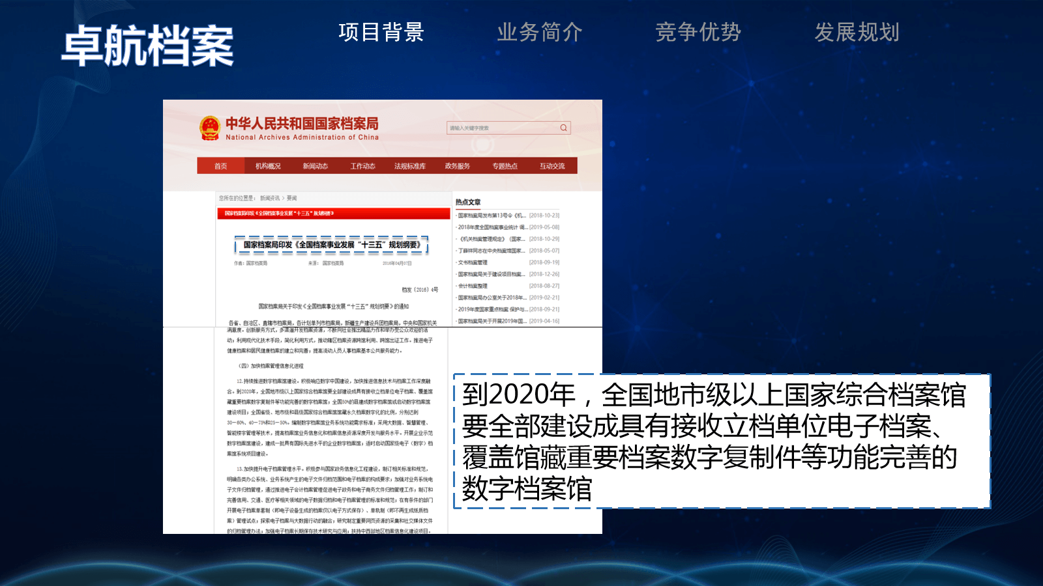Open 机关档案管理规定 hot article link
This screenshot has width=1043, height=586.
(x=493, y=239)
